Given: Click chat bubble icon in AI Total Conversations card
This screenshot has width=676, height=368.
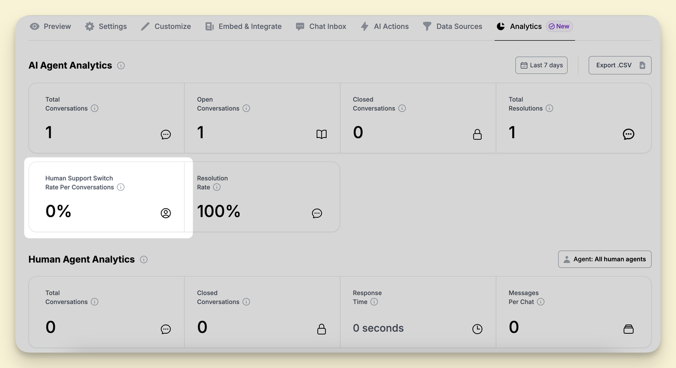Looking at the screenshot, I should pyautogui.click(x=166, y=134).
